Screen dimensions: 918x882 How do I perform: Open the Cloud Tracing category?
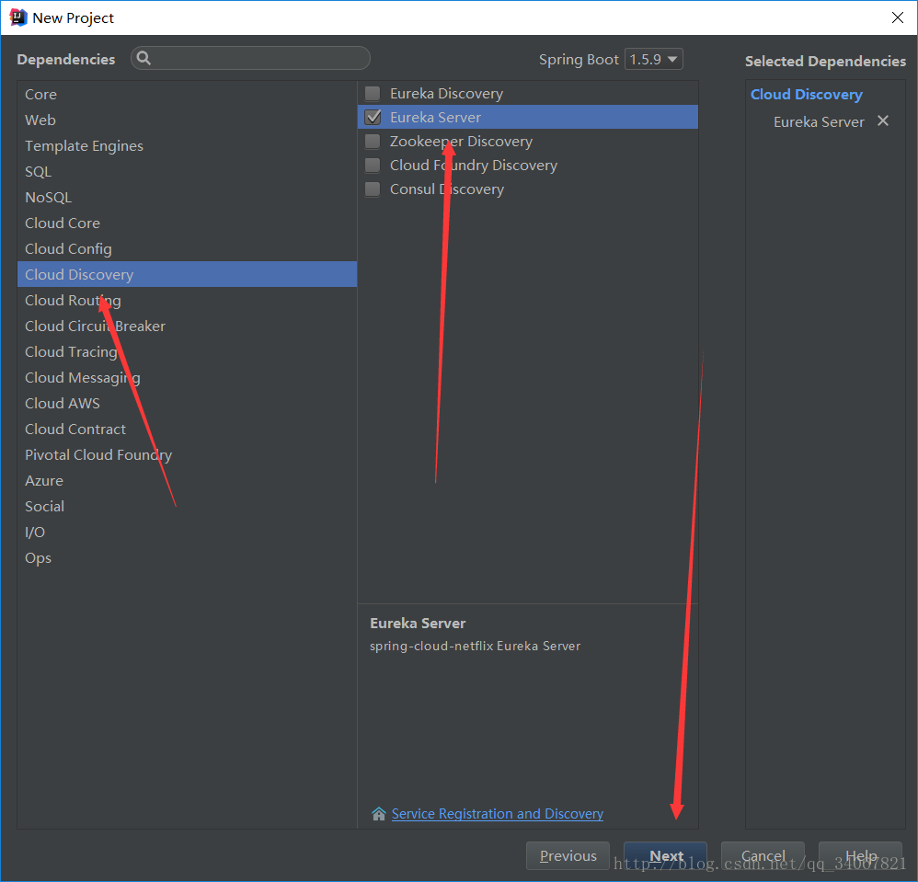tap(187, 351)
